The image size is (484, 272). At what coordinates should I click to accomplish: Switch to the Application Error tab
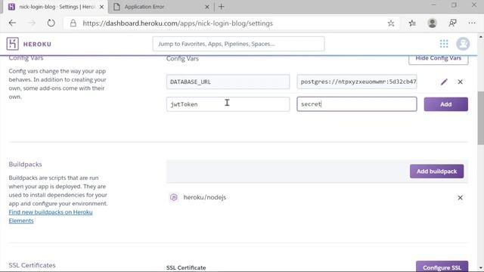tap(160, 7)
